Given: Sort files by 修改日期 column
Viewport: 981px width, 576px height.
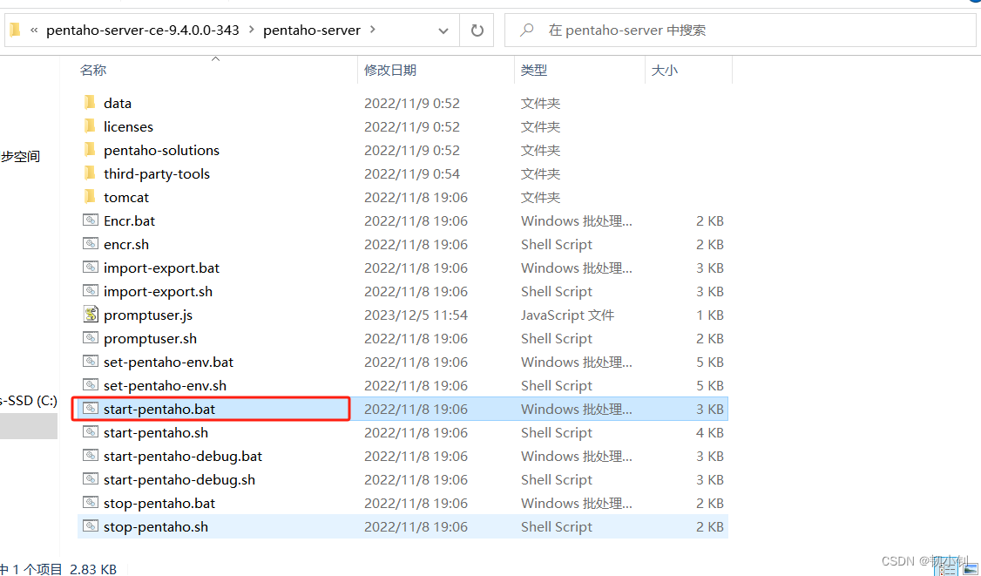Looking at the screenshot, I should pyautogui.click(x=390, y=70).
